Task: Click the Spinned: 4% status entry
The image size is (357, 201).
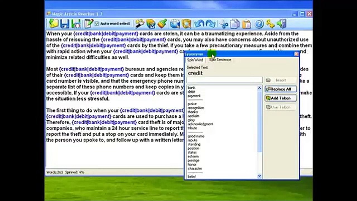Action: tap(75, 172)
